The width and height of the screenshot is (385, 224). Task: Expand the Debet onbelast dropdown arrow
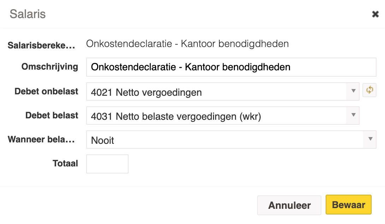coord(353,92)
